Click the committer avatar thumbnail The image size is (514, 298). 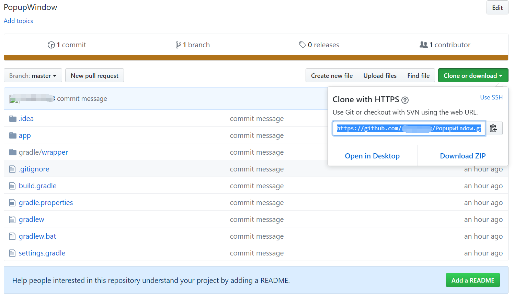pos(14,99)
